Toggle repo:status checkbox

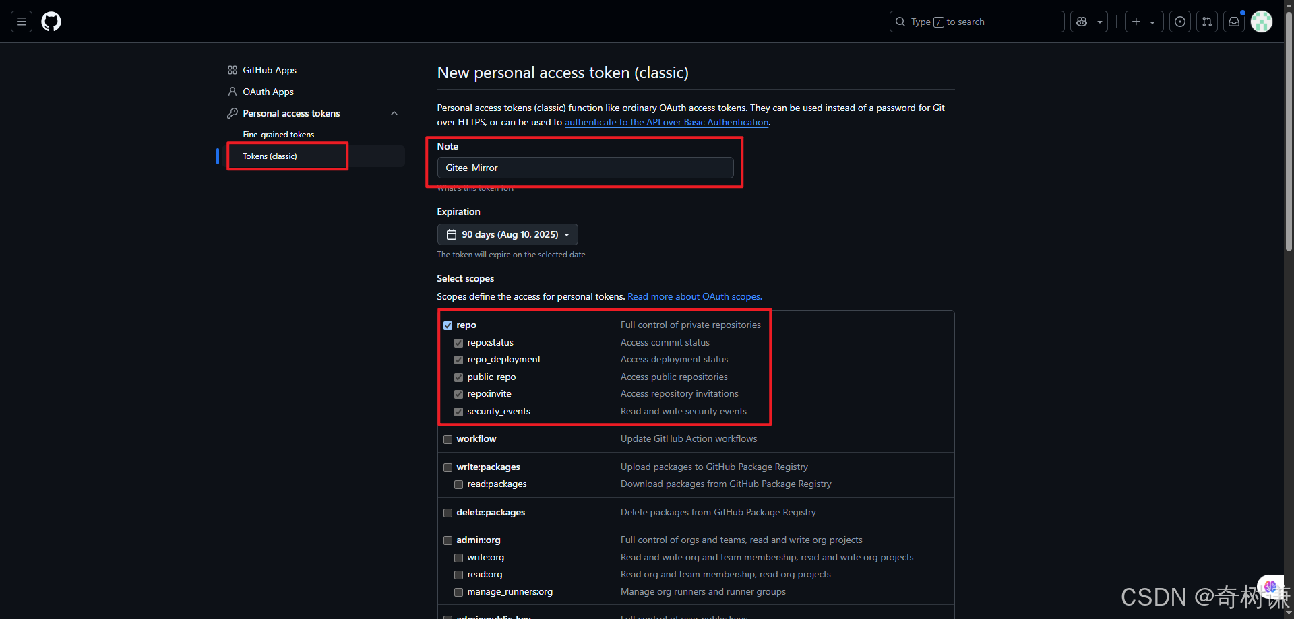[458, 343]
